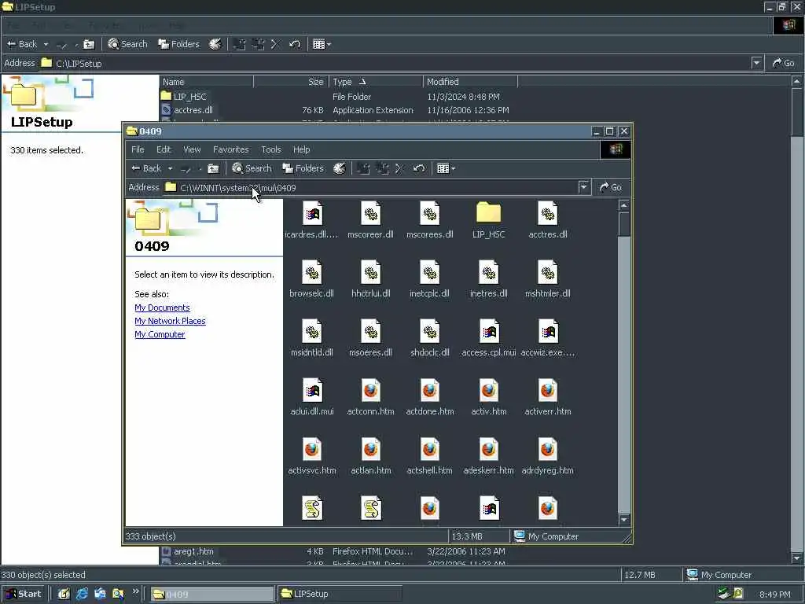Screen dimensions: 805x604
Task: Click Back in the 0409 window toolbar
Action: [x=145, y=168]
